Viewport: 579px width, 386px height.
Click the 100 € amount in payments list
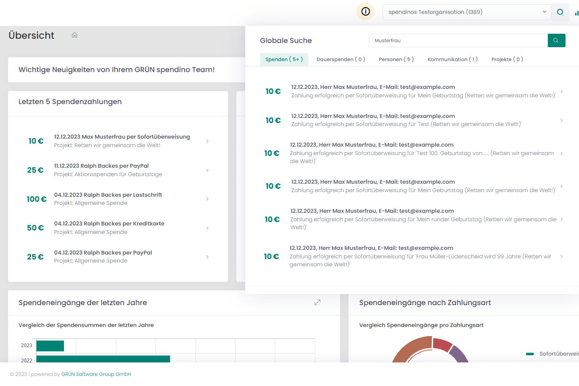pos(37,199)
